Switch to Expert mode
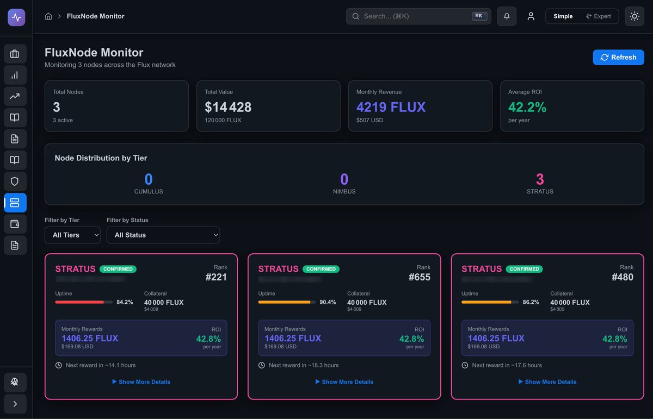653x419 pixels. point(598,16)
